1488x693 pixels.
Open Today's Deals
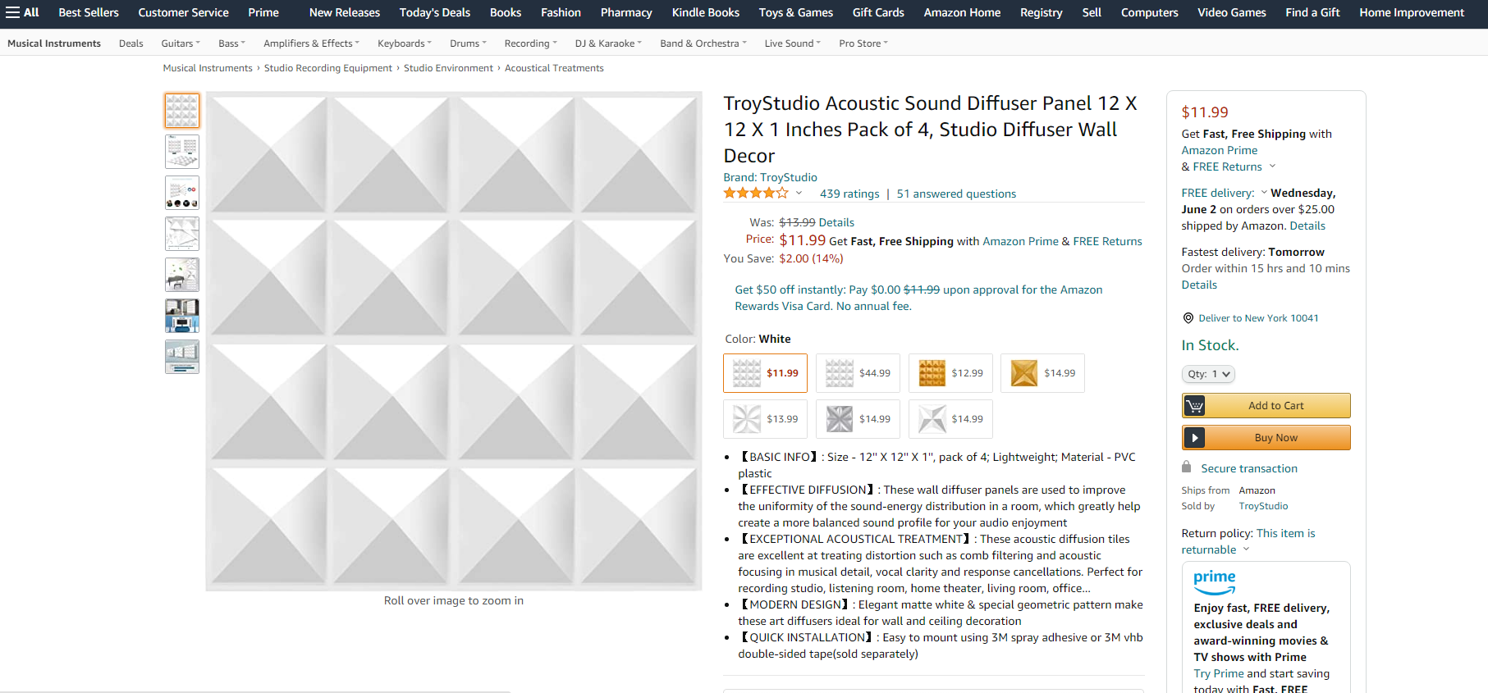[435, 12]
